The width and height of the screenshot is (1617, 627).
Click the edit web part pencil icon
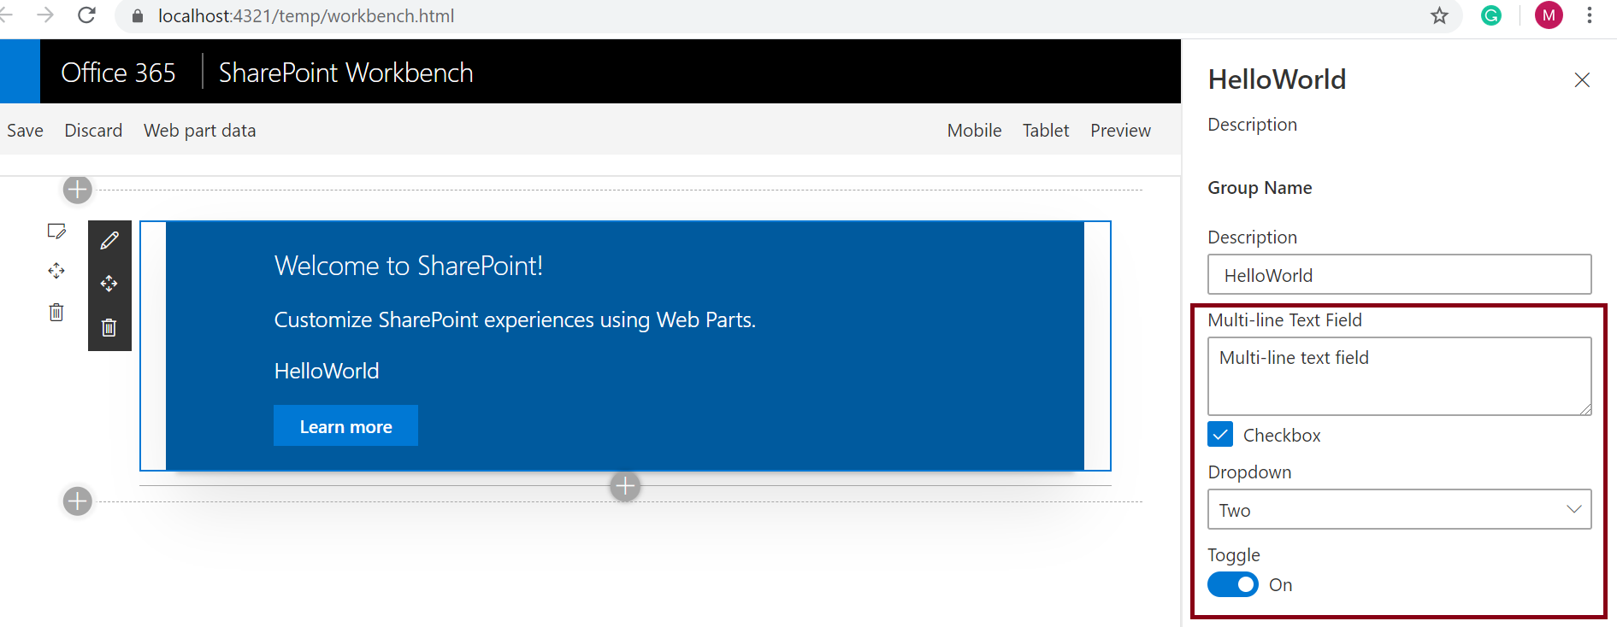pos(109,241)
